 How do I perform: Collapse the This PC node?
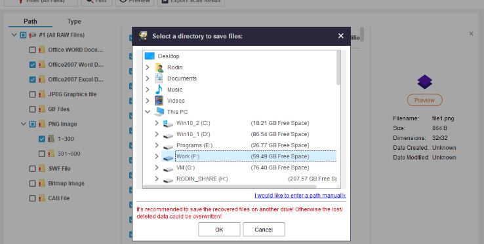point(148,112)
